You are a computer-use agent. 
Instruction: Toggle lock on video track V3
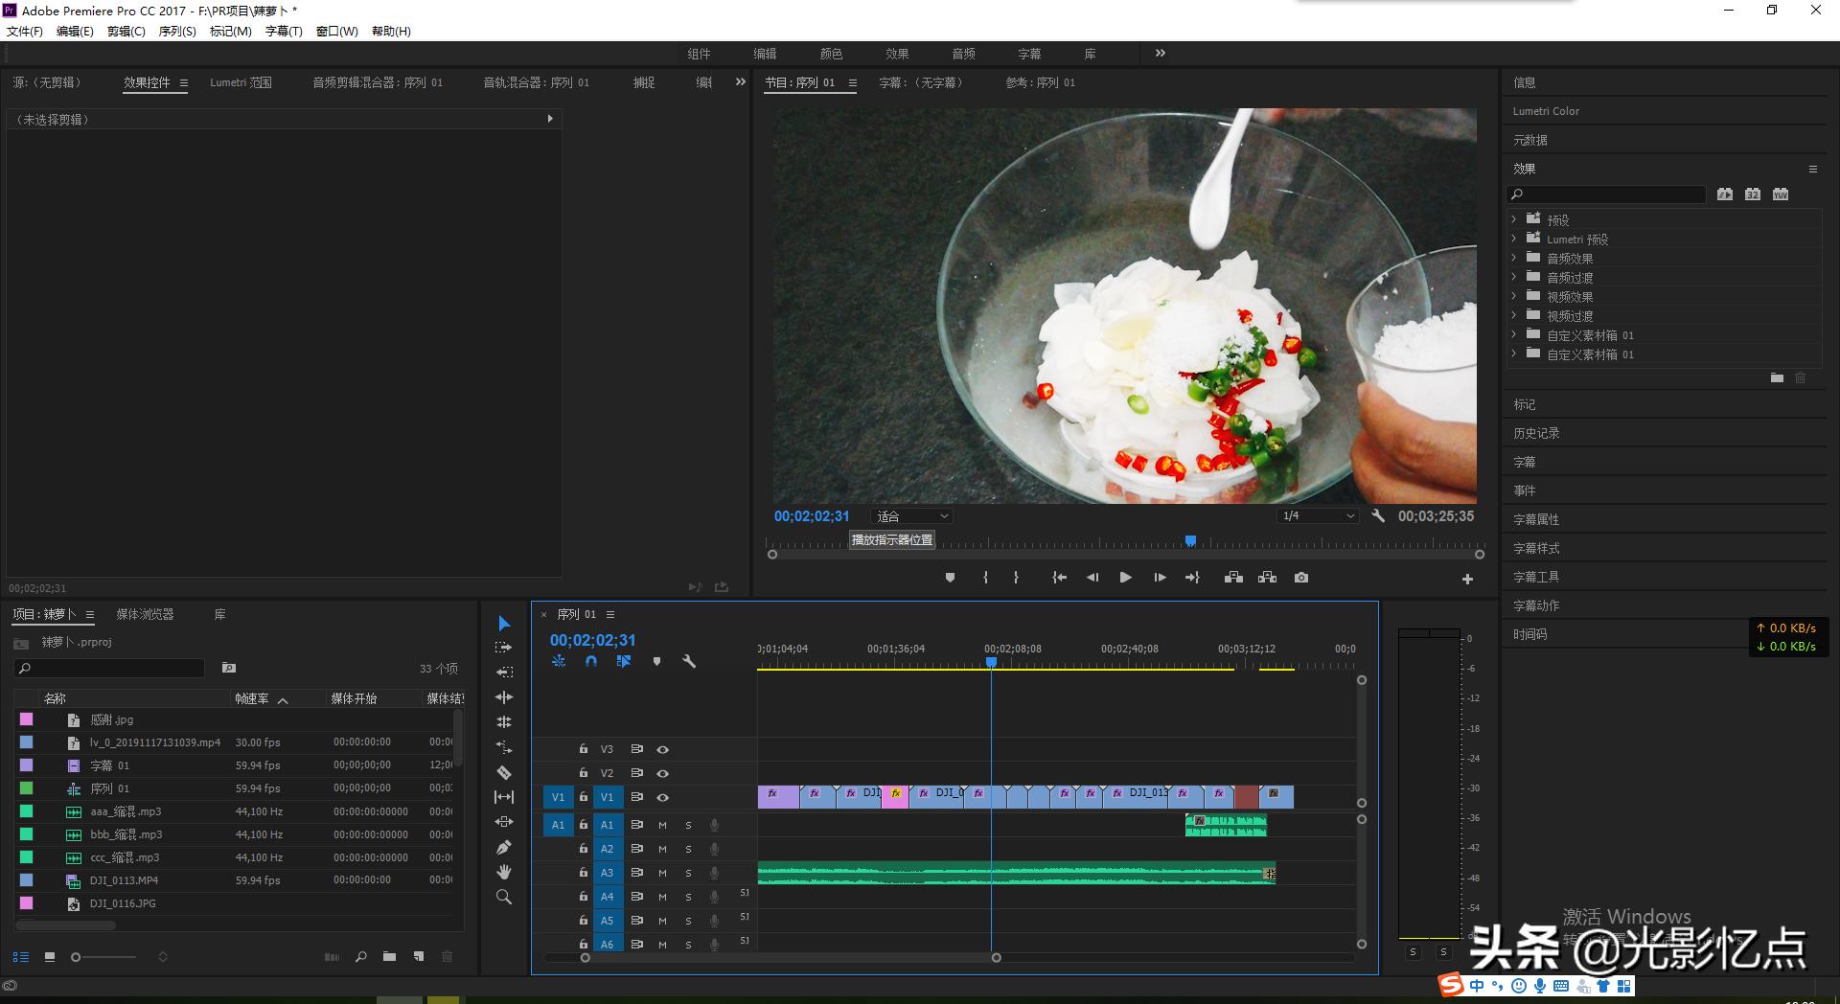tap(583, 749)
